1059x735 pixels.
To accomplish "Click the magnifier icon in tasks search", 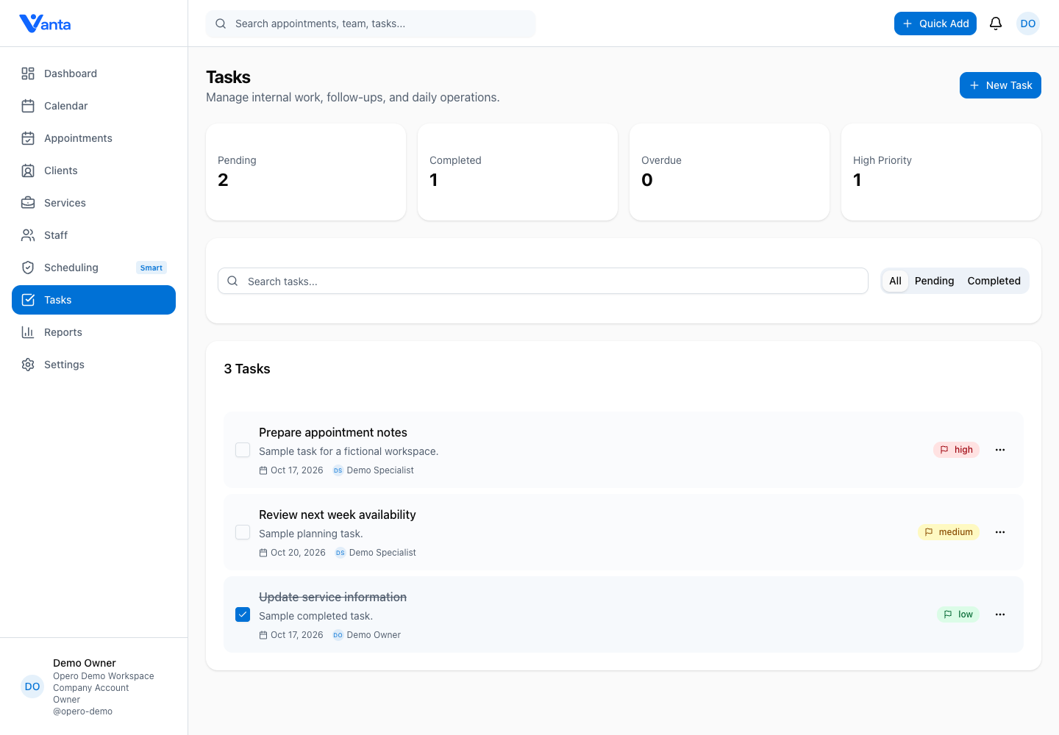I will point(232,281).
